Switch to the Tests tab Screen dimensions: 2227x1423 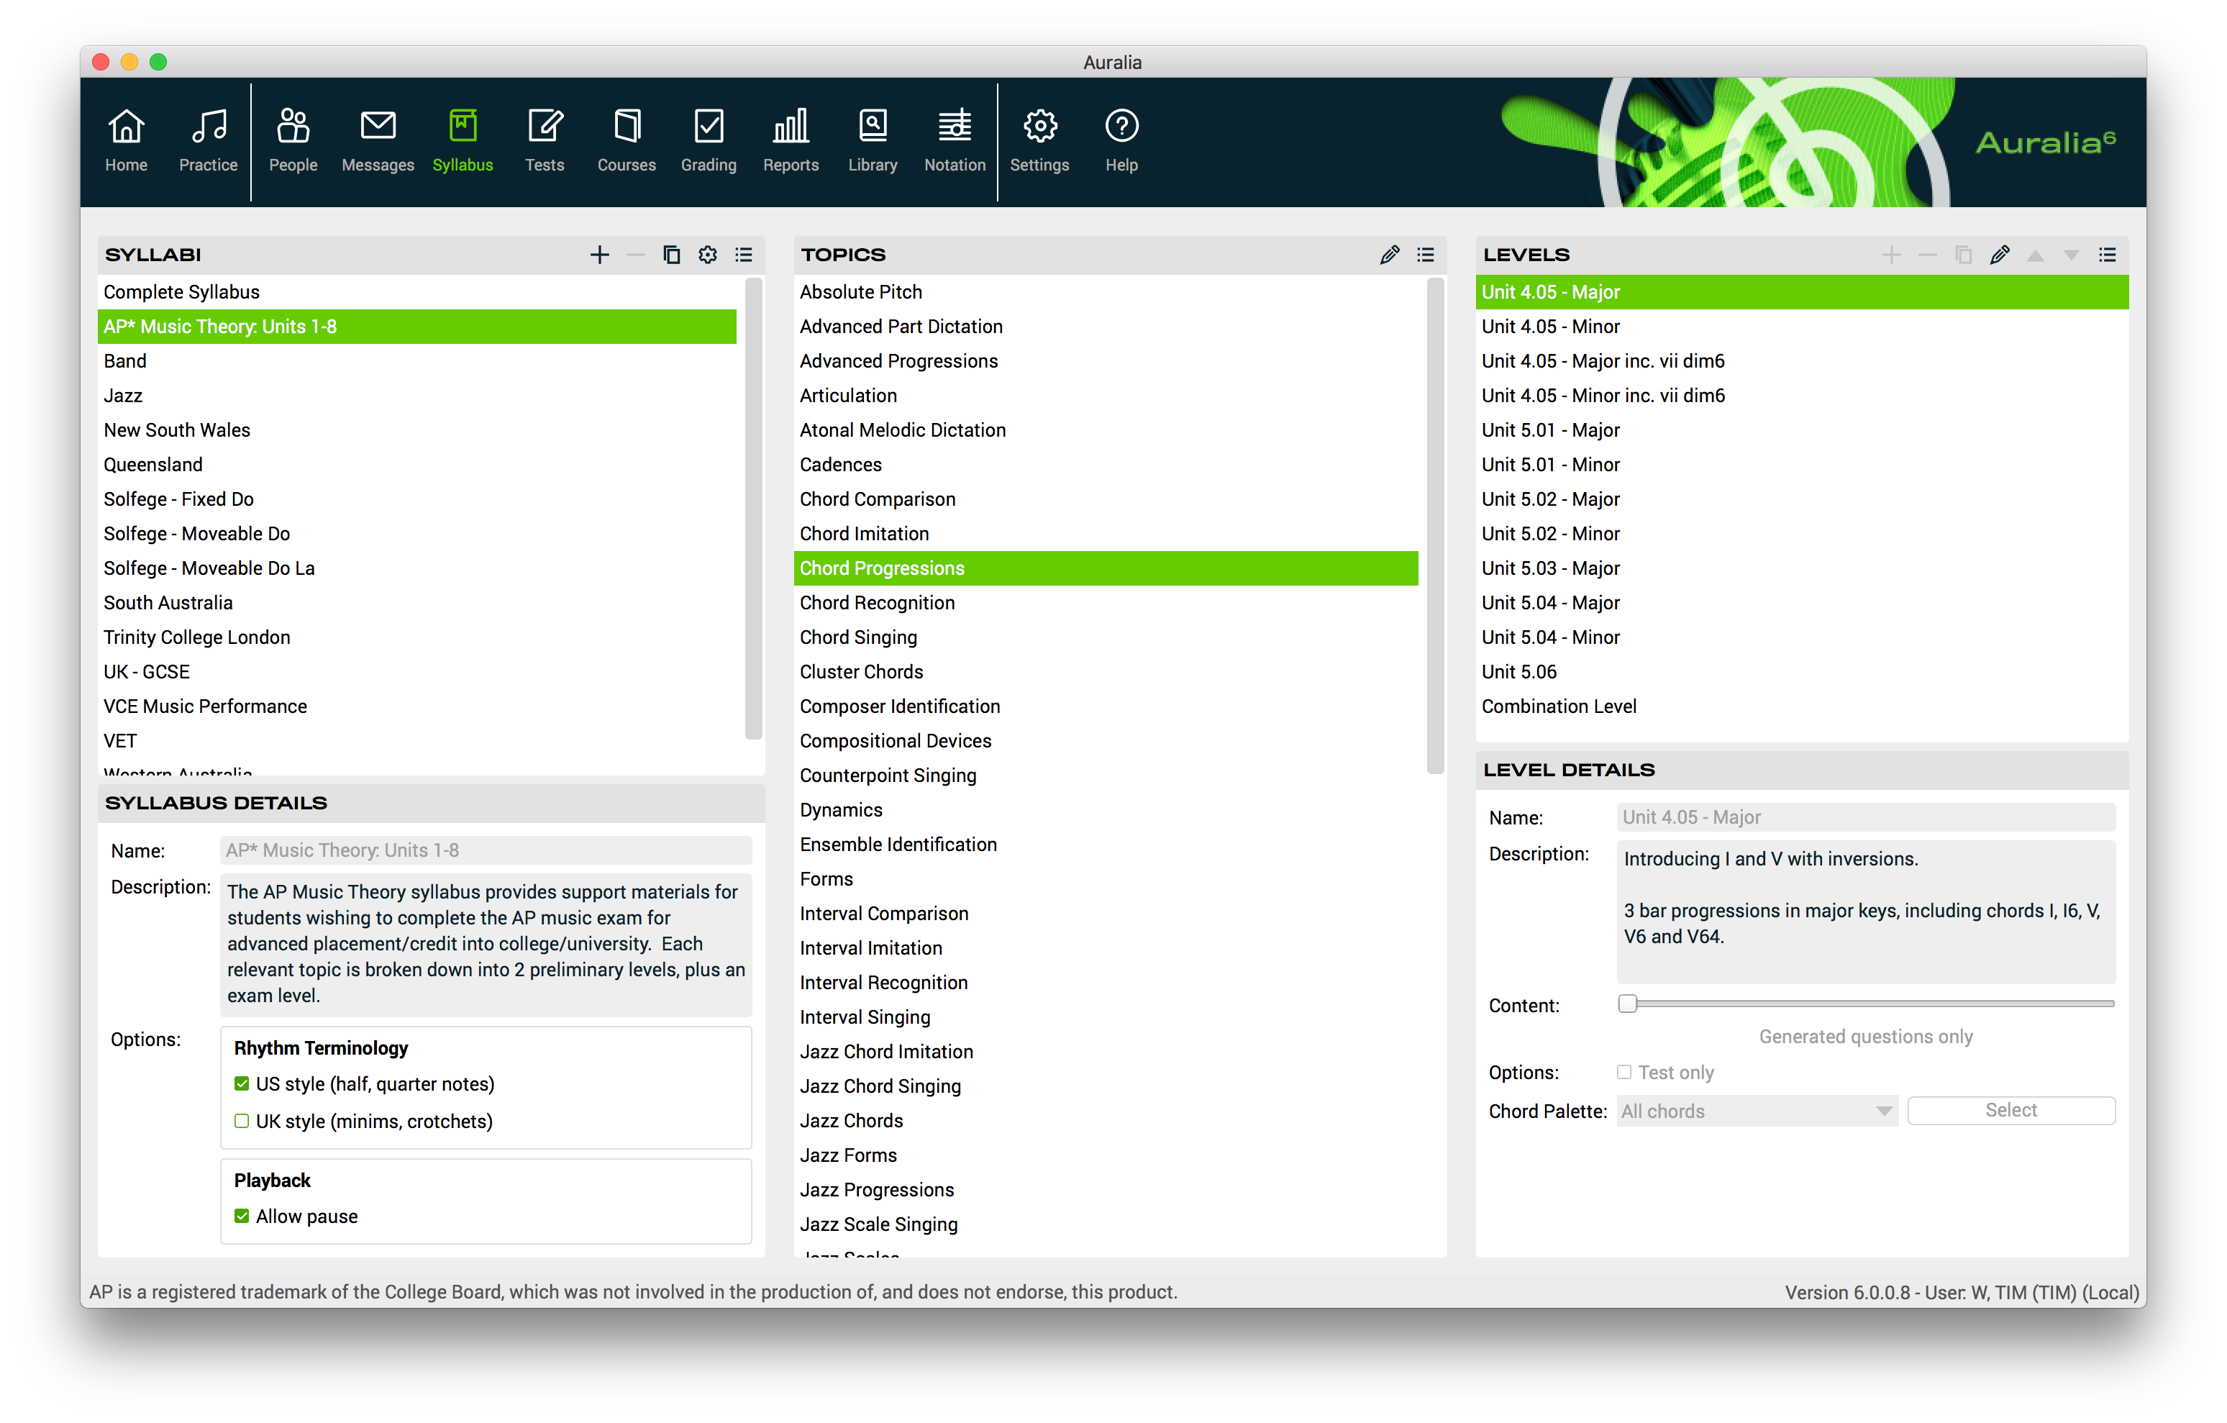pos(545,139)
